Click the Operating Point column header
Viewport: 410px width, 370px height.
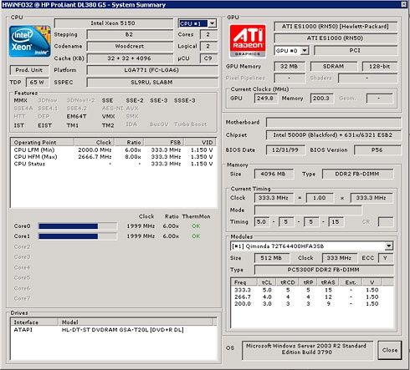tap(43, 142)
